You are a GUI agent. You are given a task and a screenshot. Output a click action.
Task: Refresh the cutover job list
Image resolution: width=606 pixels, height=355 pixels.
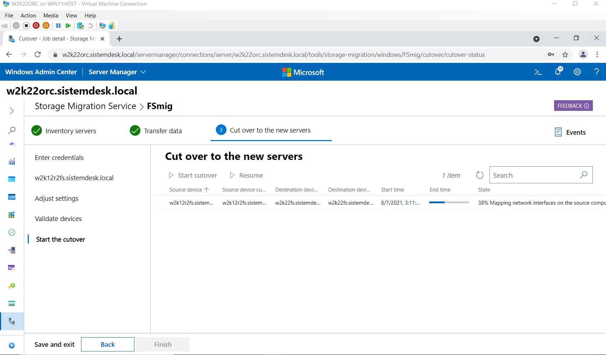[480, 175]
